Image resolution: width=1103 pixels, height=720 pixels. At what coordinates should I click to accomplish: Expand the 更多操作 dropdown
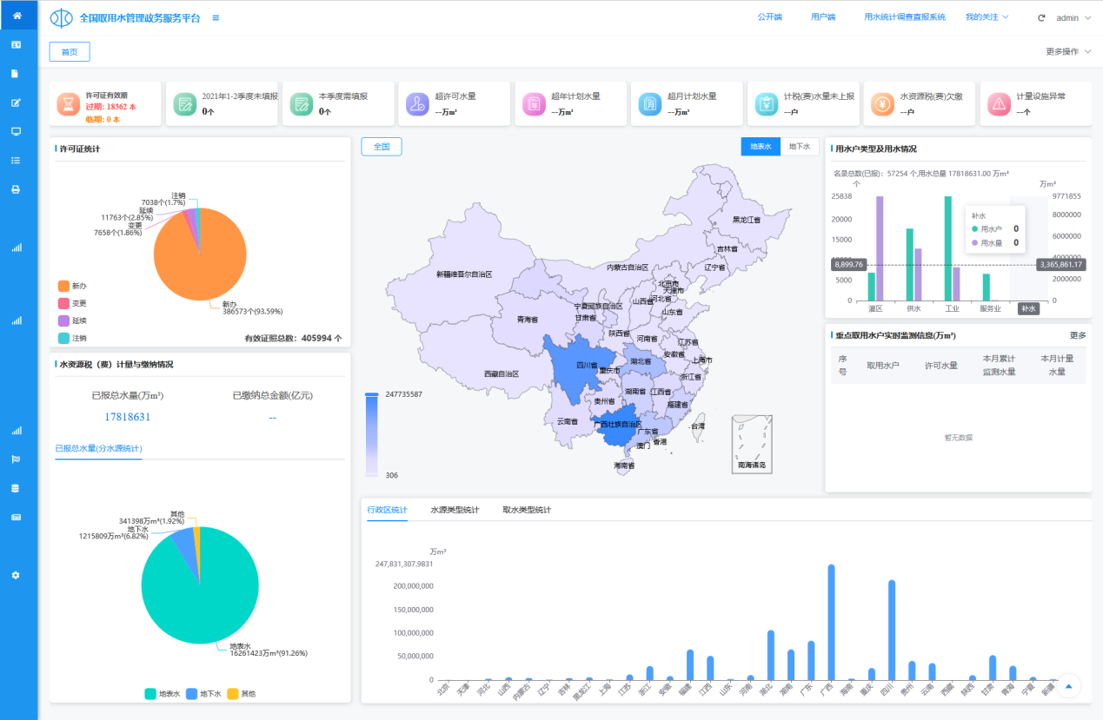(x=1067, y=51)
